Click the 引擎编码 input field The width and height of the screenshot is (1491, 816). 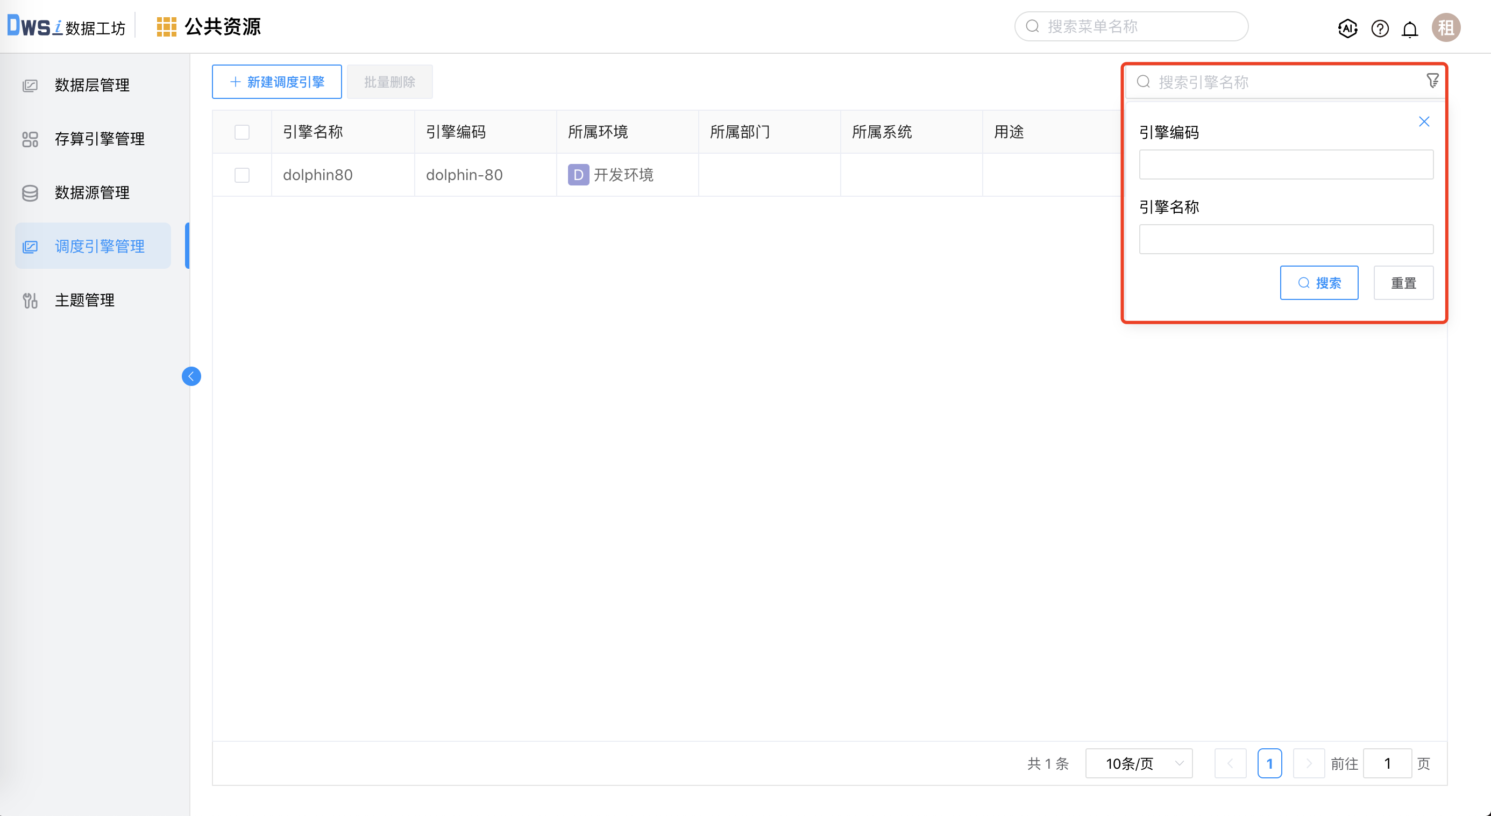pos(1286,164)
